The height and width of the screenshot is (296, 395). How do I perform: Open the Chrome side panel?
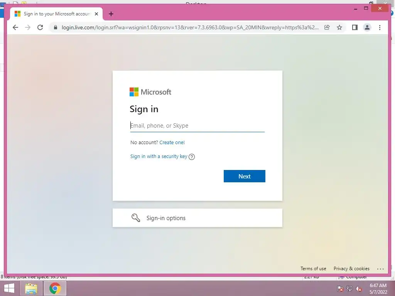pos(355,27)
